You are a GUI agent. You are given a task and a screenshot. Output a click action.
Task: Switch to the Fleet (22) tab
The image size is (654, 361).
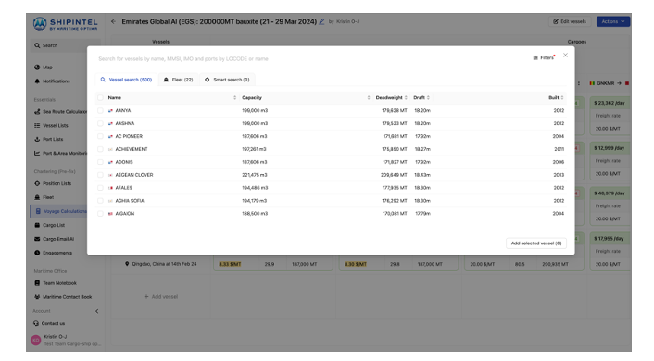(x=178, y=80)
